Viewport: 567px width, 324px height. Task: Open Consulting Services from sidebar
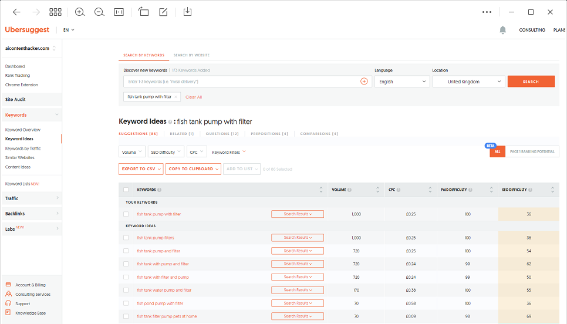tap(33, 294)
